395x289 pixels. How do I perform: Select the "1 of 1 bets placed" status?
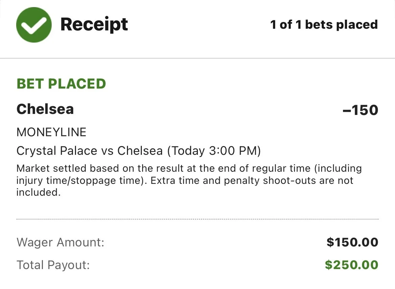pos(324,24)
